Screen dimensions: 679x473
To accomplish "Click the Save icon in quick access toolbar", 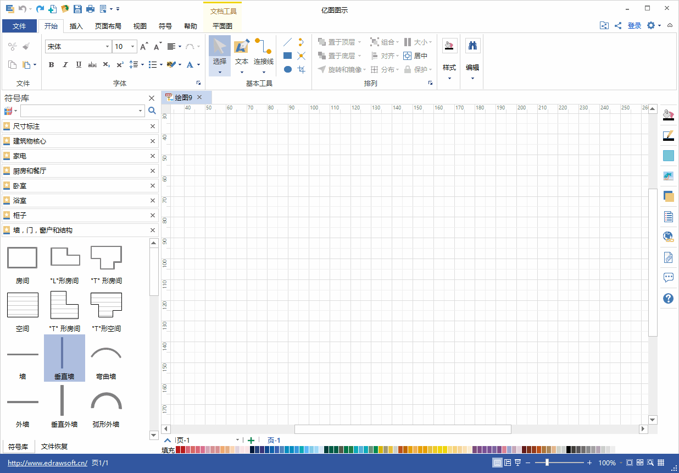I will pos(77,9).
